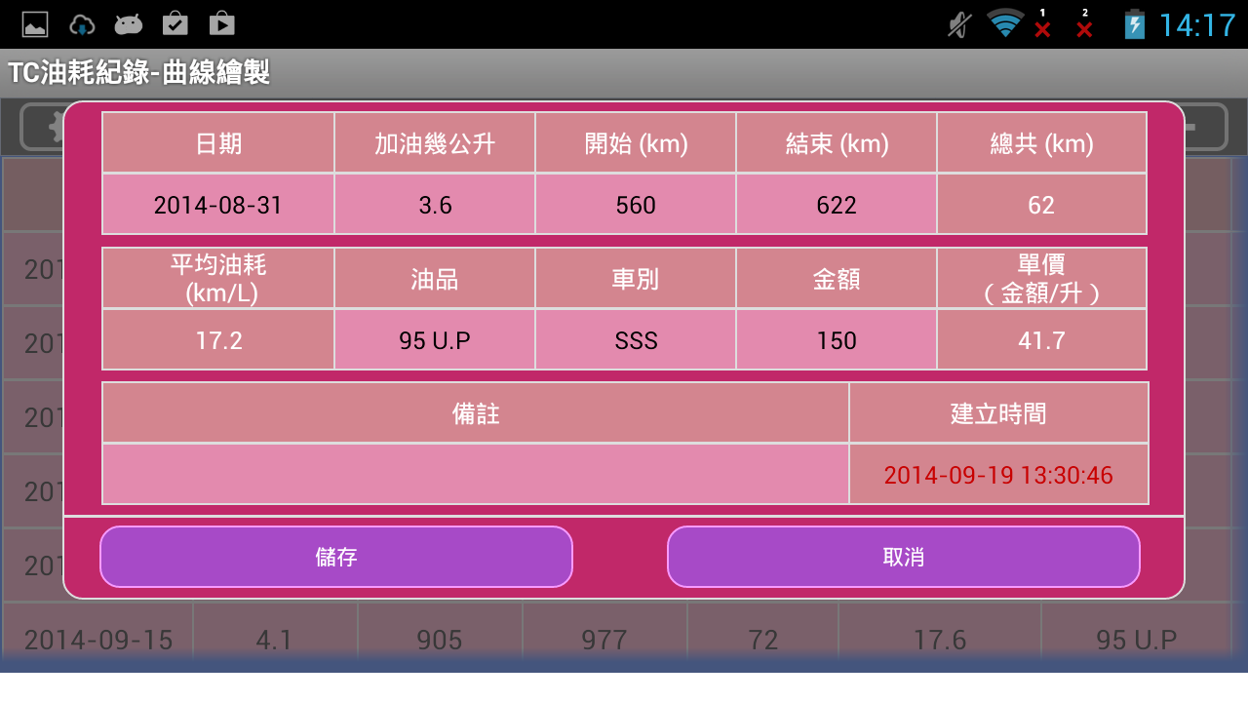
Task: Tap the TC油耗紀錄-曲線繪製 app title
Action: coord(138,73)
